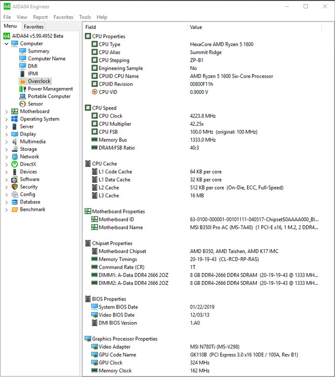Expand the Multimedia tree node
The image size is (335, 377).
coord(6,142)
